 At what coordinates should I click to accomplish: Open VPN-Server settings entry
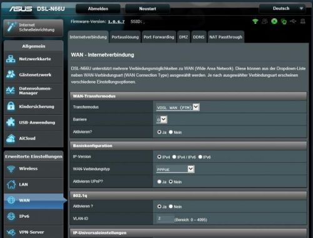(34, 232)
